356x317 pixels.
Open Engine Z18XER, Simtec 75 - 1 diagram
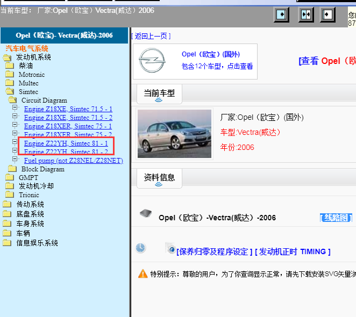68,126
